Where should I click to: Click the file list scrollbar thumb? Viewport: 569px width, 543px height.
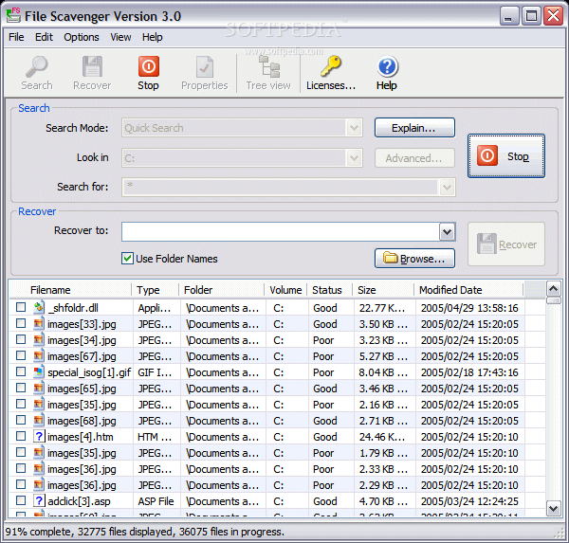pyautogui.click(x=554, y=300)
